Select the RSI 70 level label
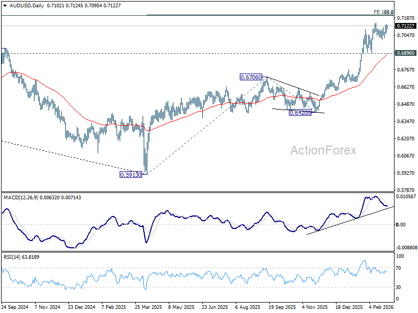This screenshot has width=418, height=313. pyautogui.click(x=398, y=268)
